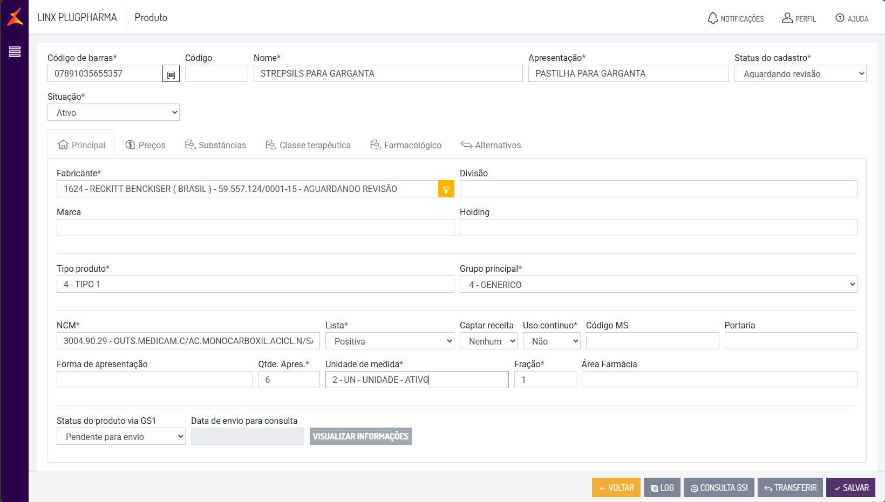Focus the Apresentação field
Screen dimensions: 885x502
click(x=629, y=73)
